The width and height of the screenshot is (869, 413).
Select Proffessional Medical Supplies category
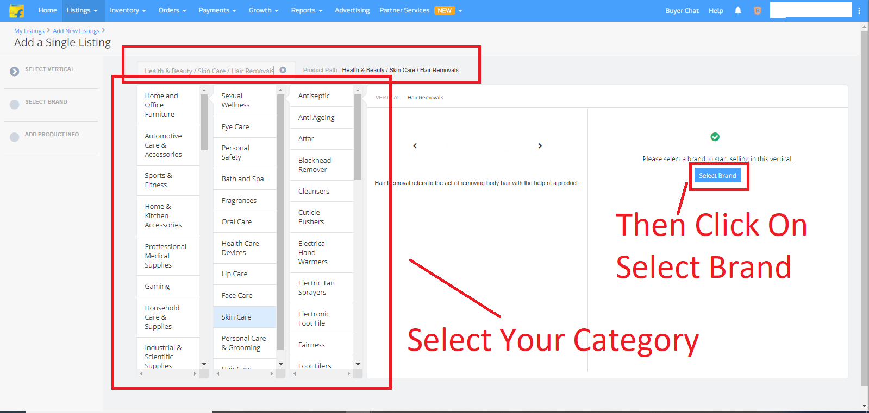click(168, 256)
